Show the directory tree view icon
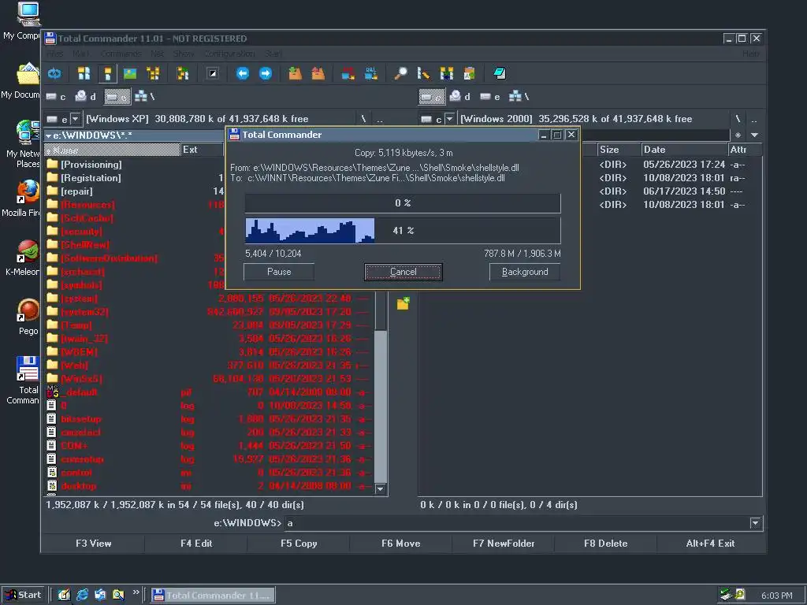This screenshot has width=807, height=605. click(154, 73)
